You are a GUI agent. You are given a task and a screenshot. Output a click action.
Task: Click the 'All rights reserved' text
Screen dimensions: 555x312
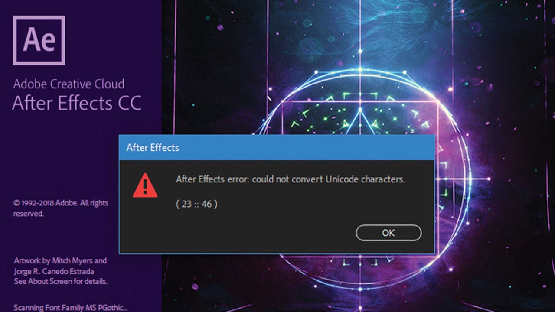[x=61, y=208]
